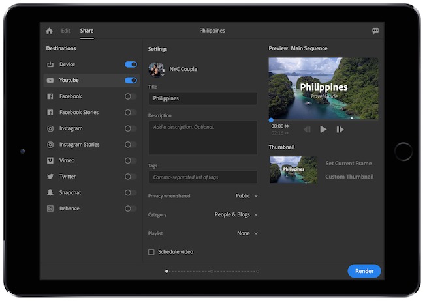Step back one frame in preview

click(x=307, y=130)
